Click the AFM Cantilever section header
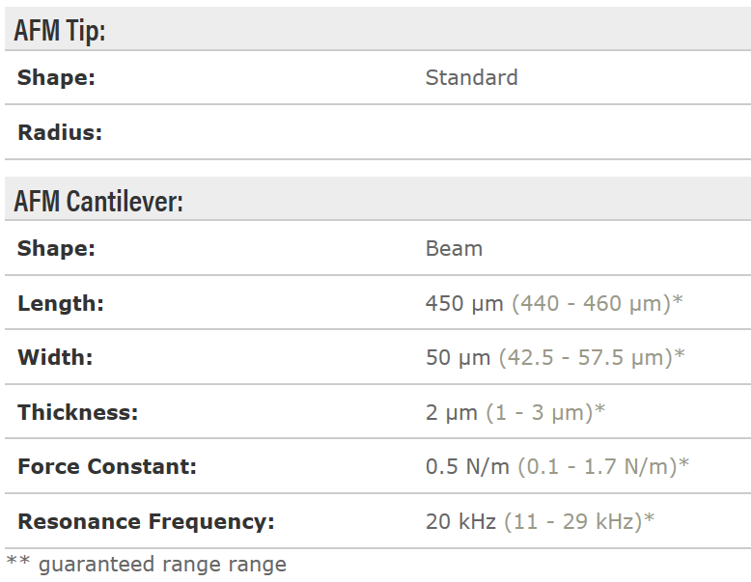 click(x=98, y=202)
